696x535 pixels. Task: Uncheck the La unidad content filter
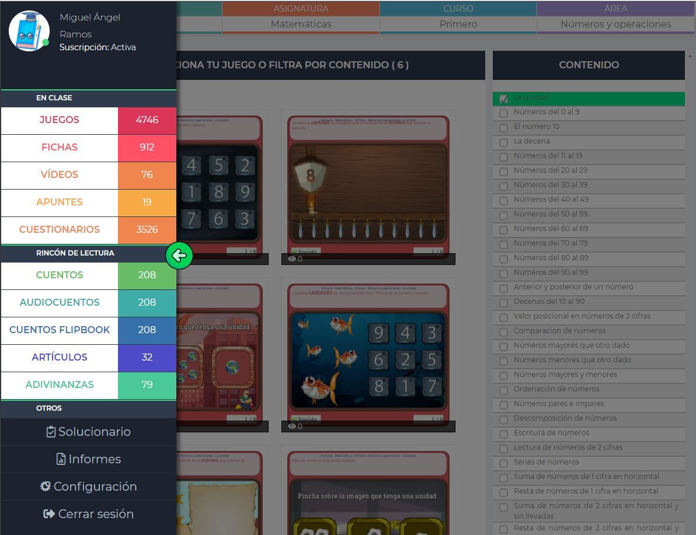point(503,99)
